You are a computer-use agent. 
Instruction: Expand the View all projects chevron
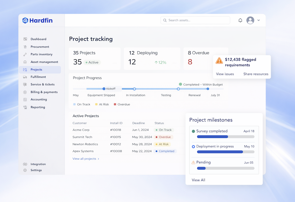(99, 159)
